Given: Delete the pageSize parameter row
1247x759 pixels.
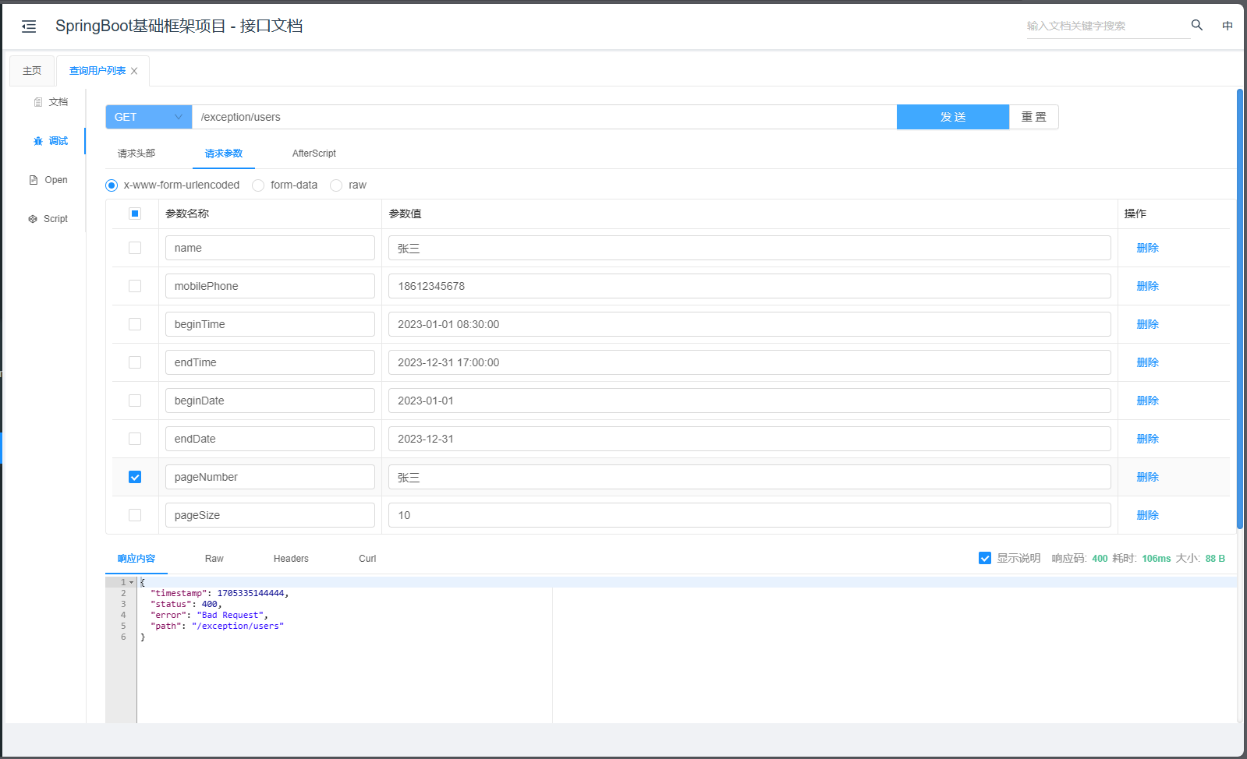Looking at the screenshot, I should tap(1148, 515).
